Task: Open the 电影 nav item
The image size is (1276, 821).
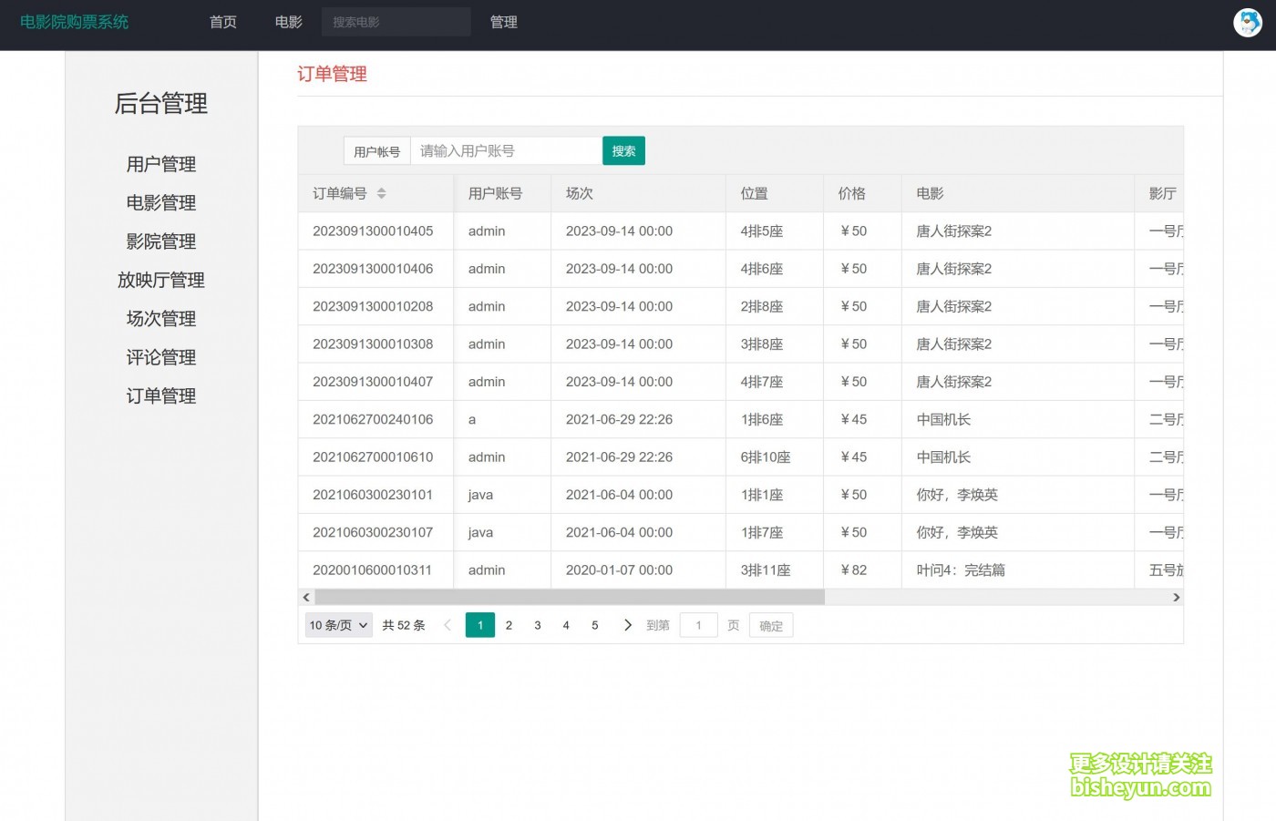Action: pyautogui.click(x=289, y=22)
